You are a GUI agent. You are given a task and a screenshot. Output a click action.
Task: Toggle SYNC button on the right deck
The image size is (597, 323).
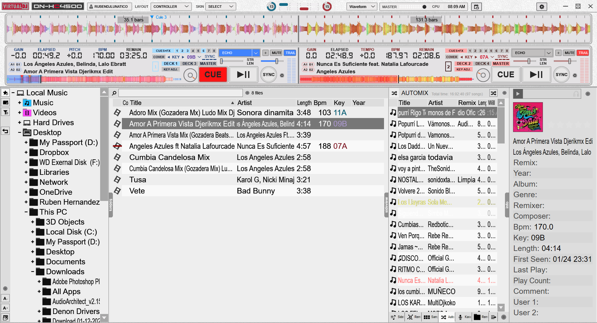click(561, 75)
